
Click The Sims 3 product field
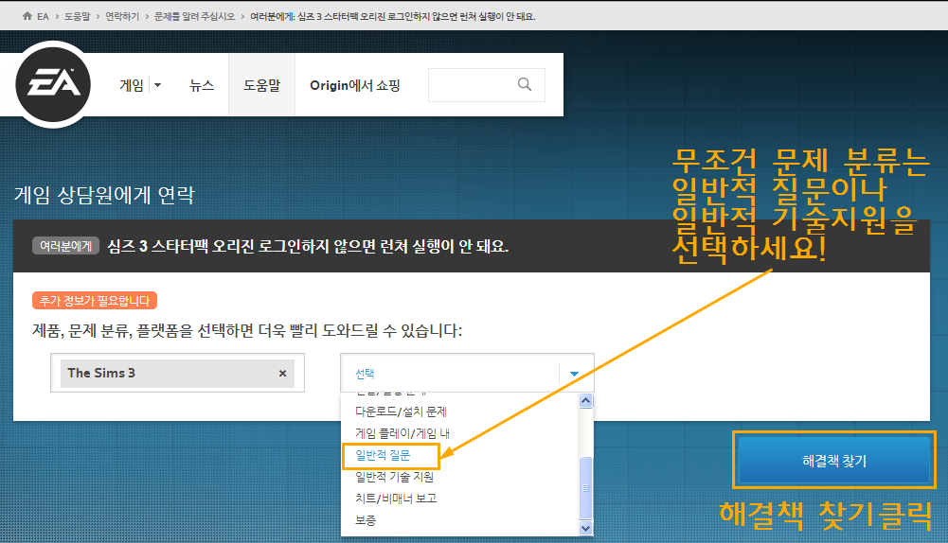click(177, 374)
